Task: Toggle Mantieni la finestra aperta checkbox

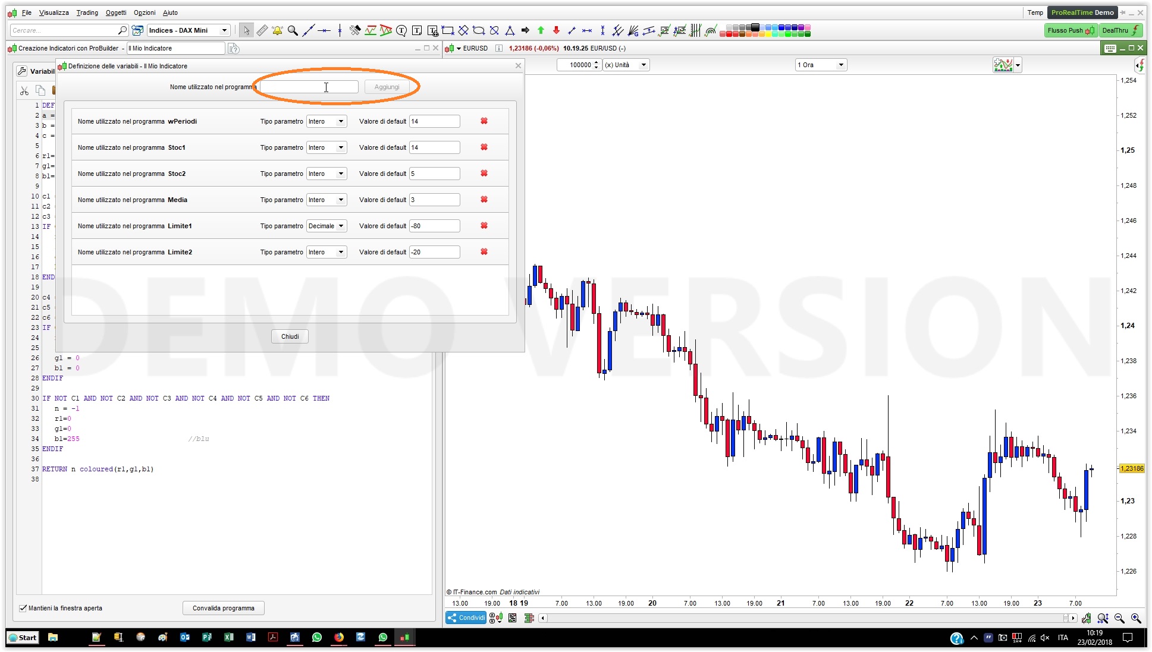Action: pos(23,608)
